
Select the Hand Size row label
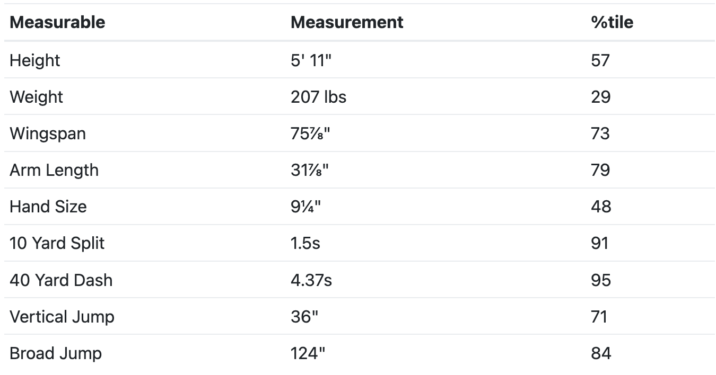(x=48, y=207)
